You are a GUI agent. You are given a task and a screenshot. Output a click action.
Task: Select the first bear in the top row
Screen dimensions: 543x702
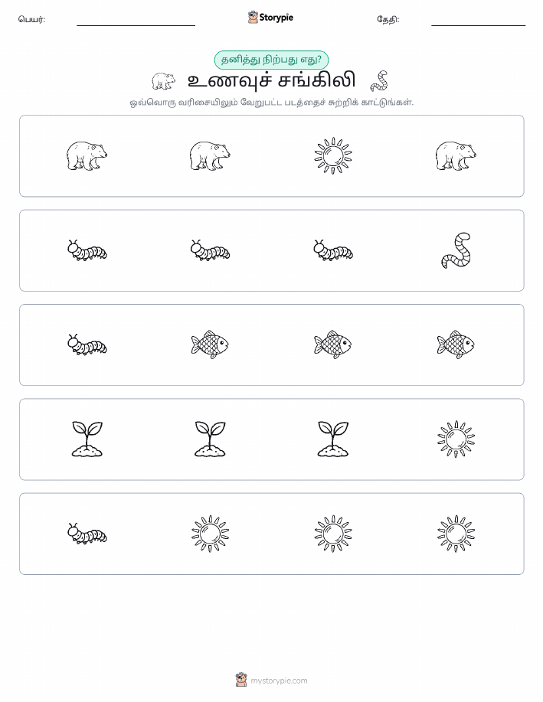[x=87, y=156]
